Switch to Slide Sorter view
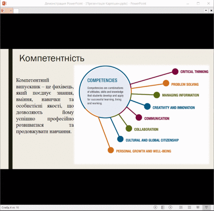214x211 pixels. click(189, 207)
